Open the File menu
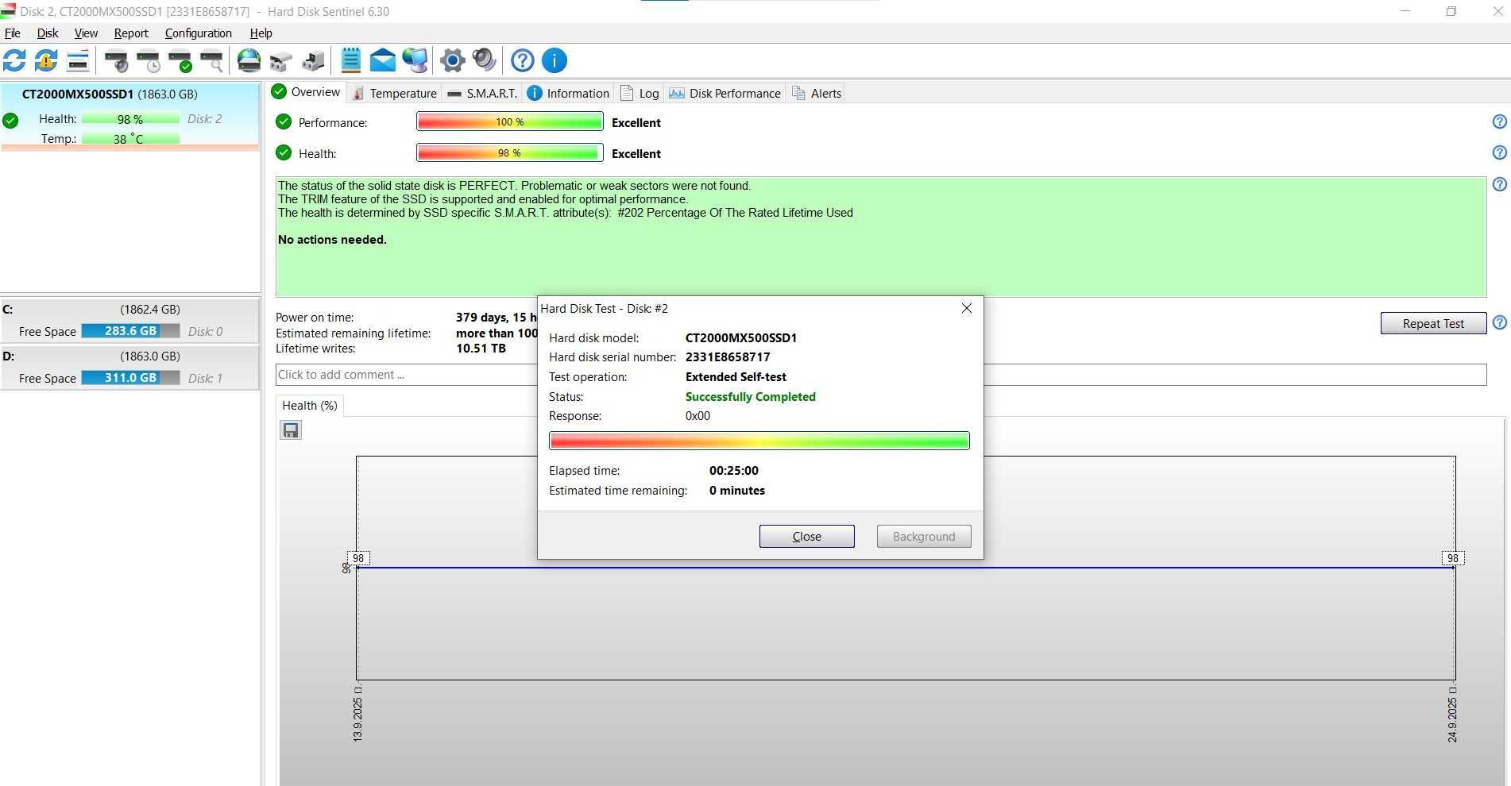1511x786 pixels. (13, 33)
